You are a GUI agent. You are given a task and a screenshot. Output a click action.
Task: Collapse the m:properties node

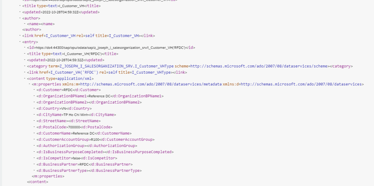(x=29, y=84)
